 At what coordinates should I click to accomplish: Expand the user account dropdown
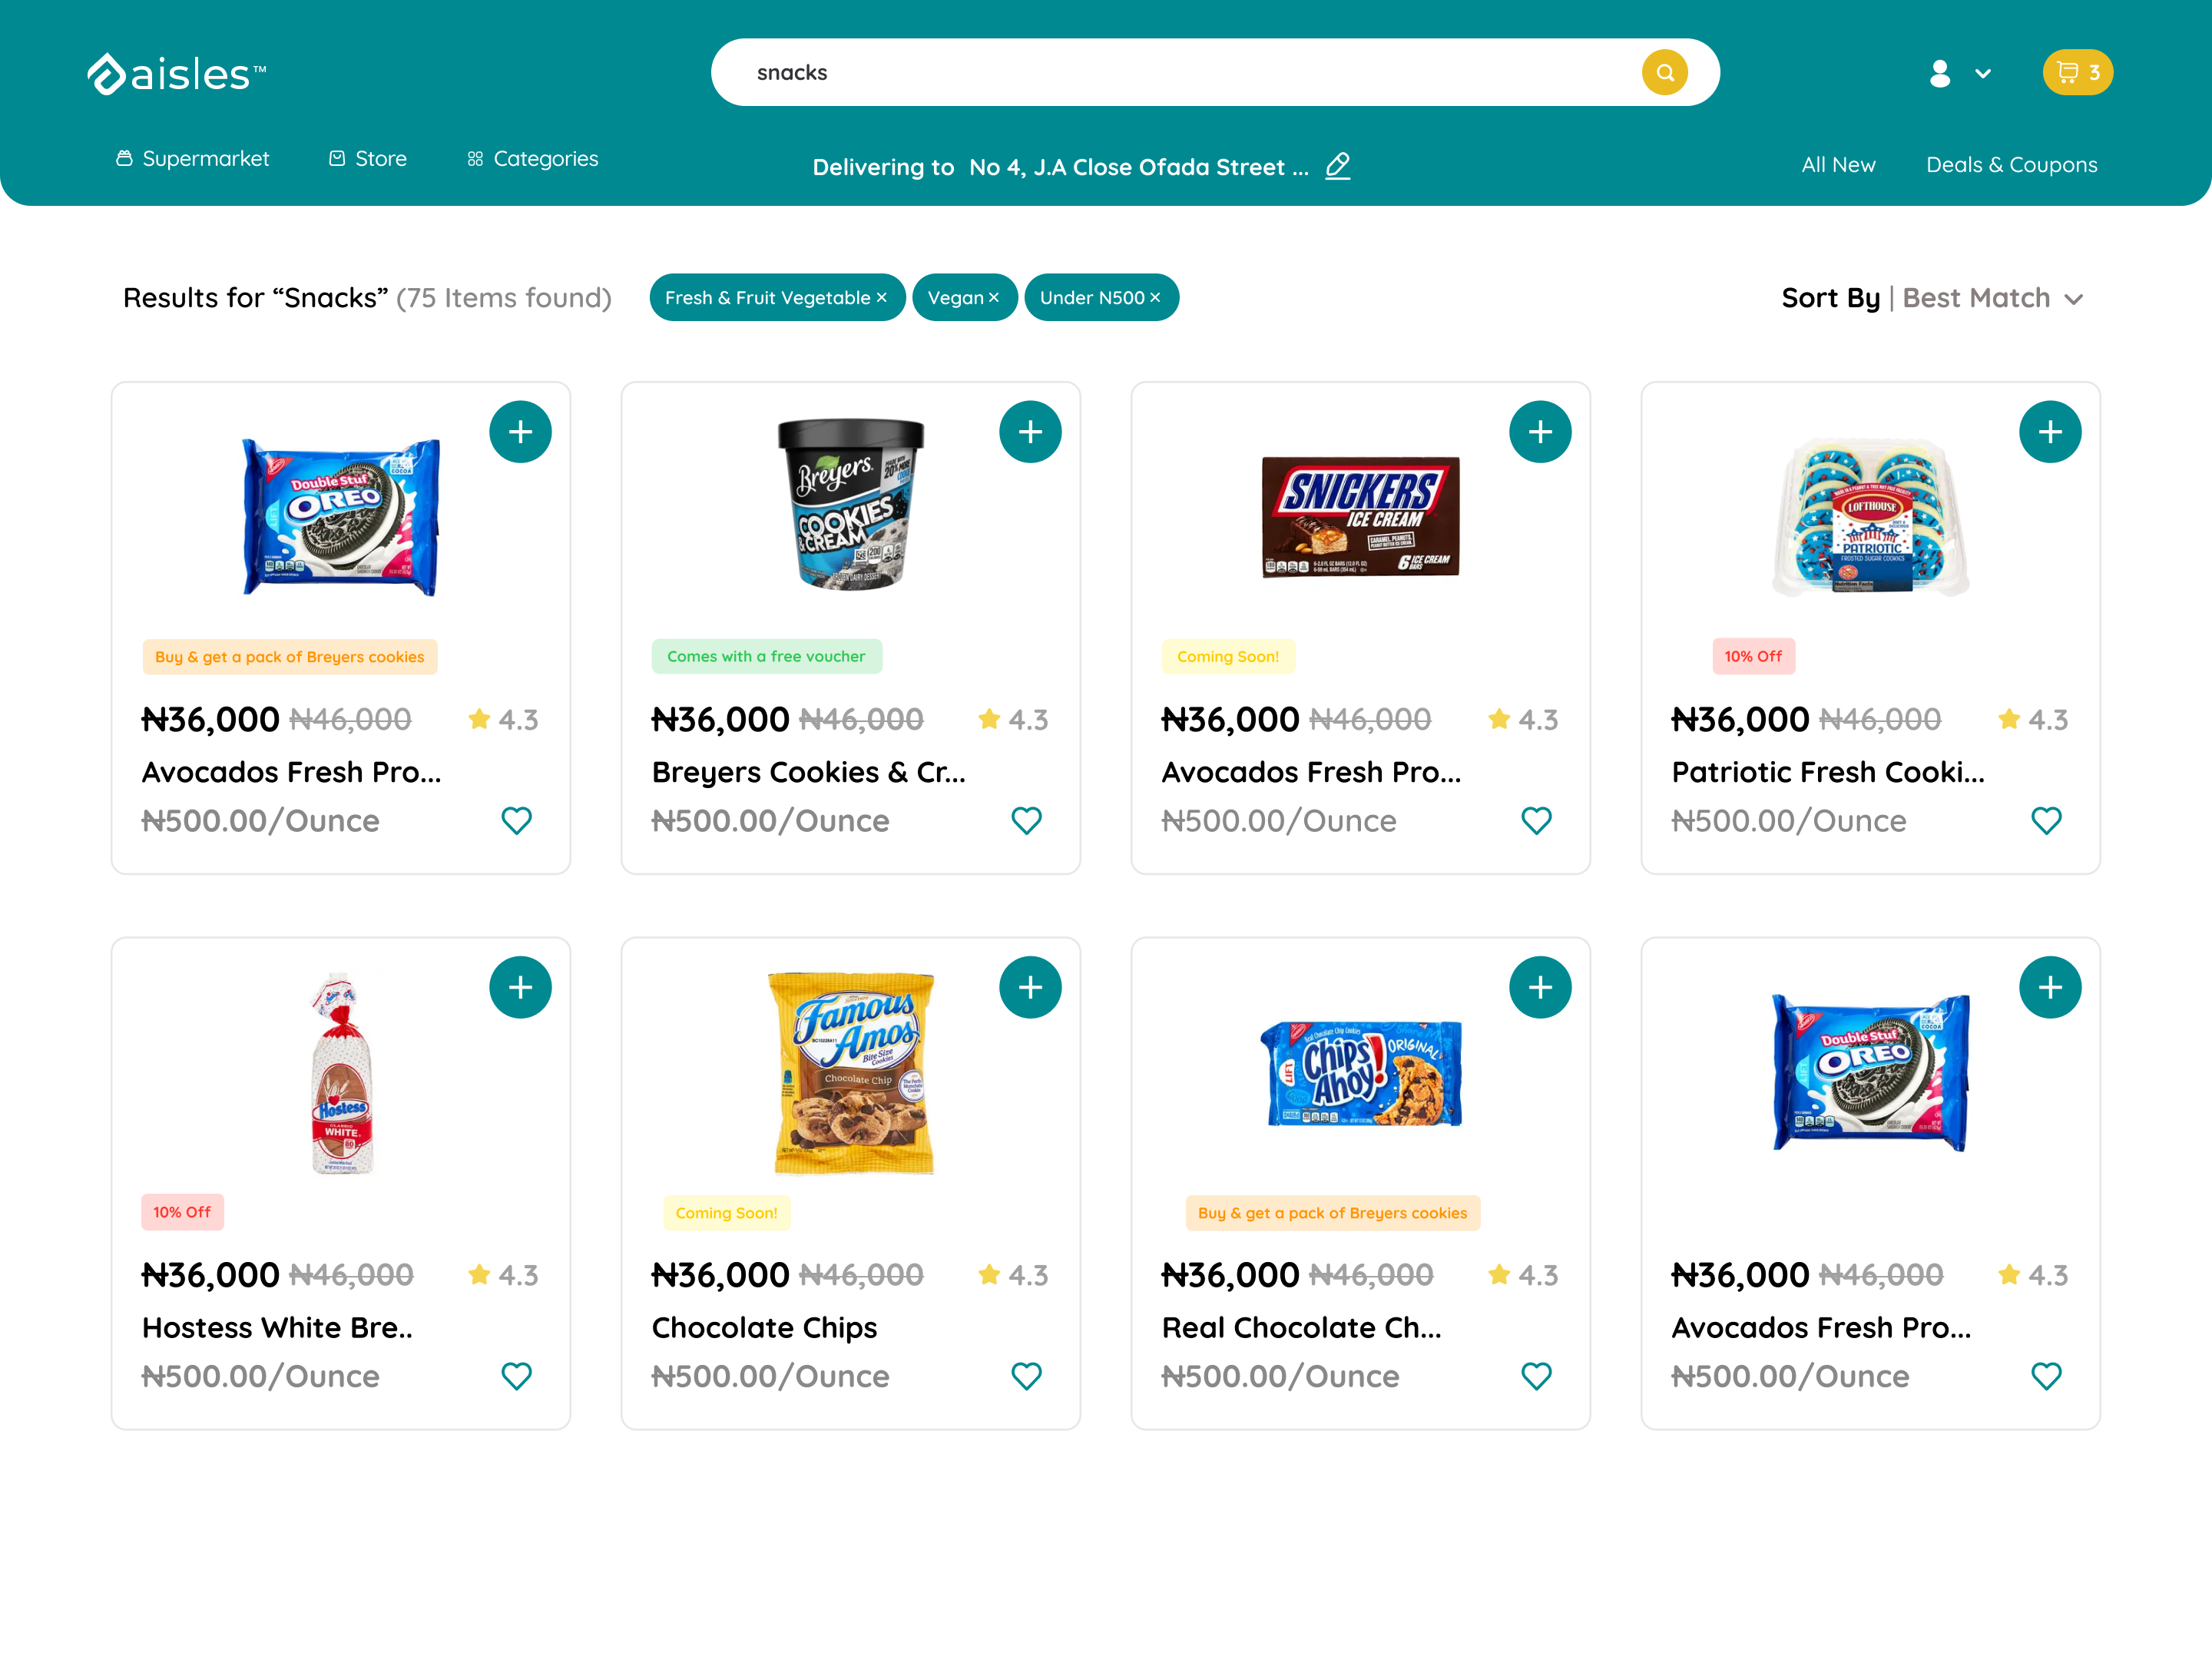pos(1960,73)
